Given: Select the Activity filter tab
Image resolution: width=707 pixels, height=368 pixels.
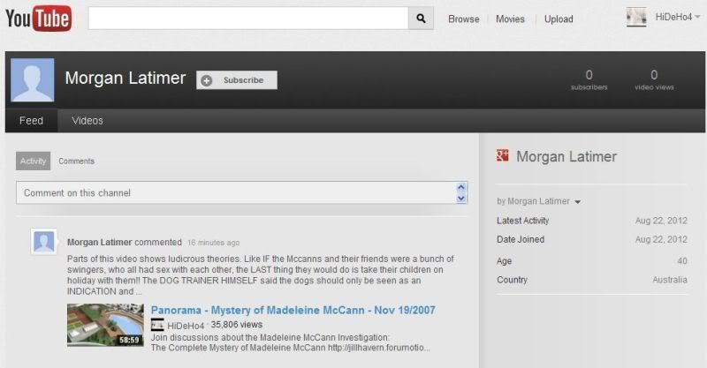Looking at the screenshot, I should click(33, 161).
